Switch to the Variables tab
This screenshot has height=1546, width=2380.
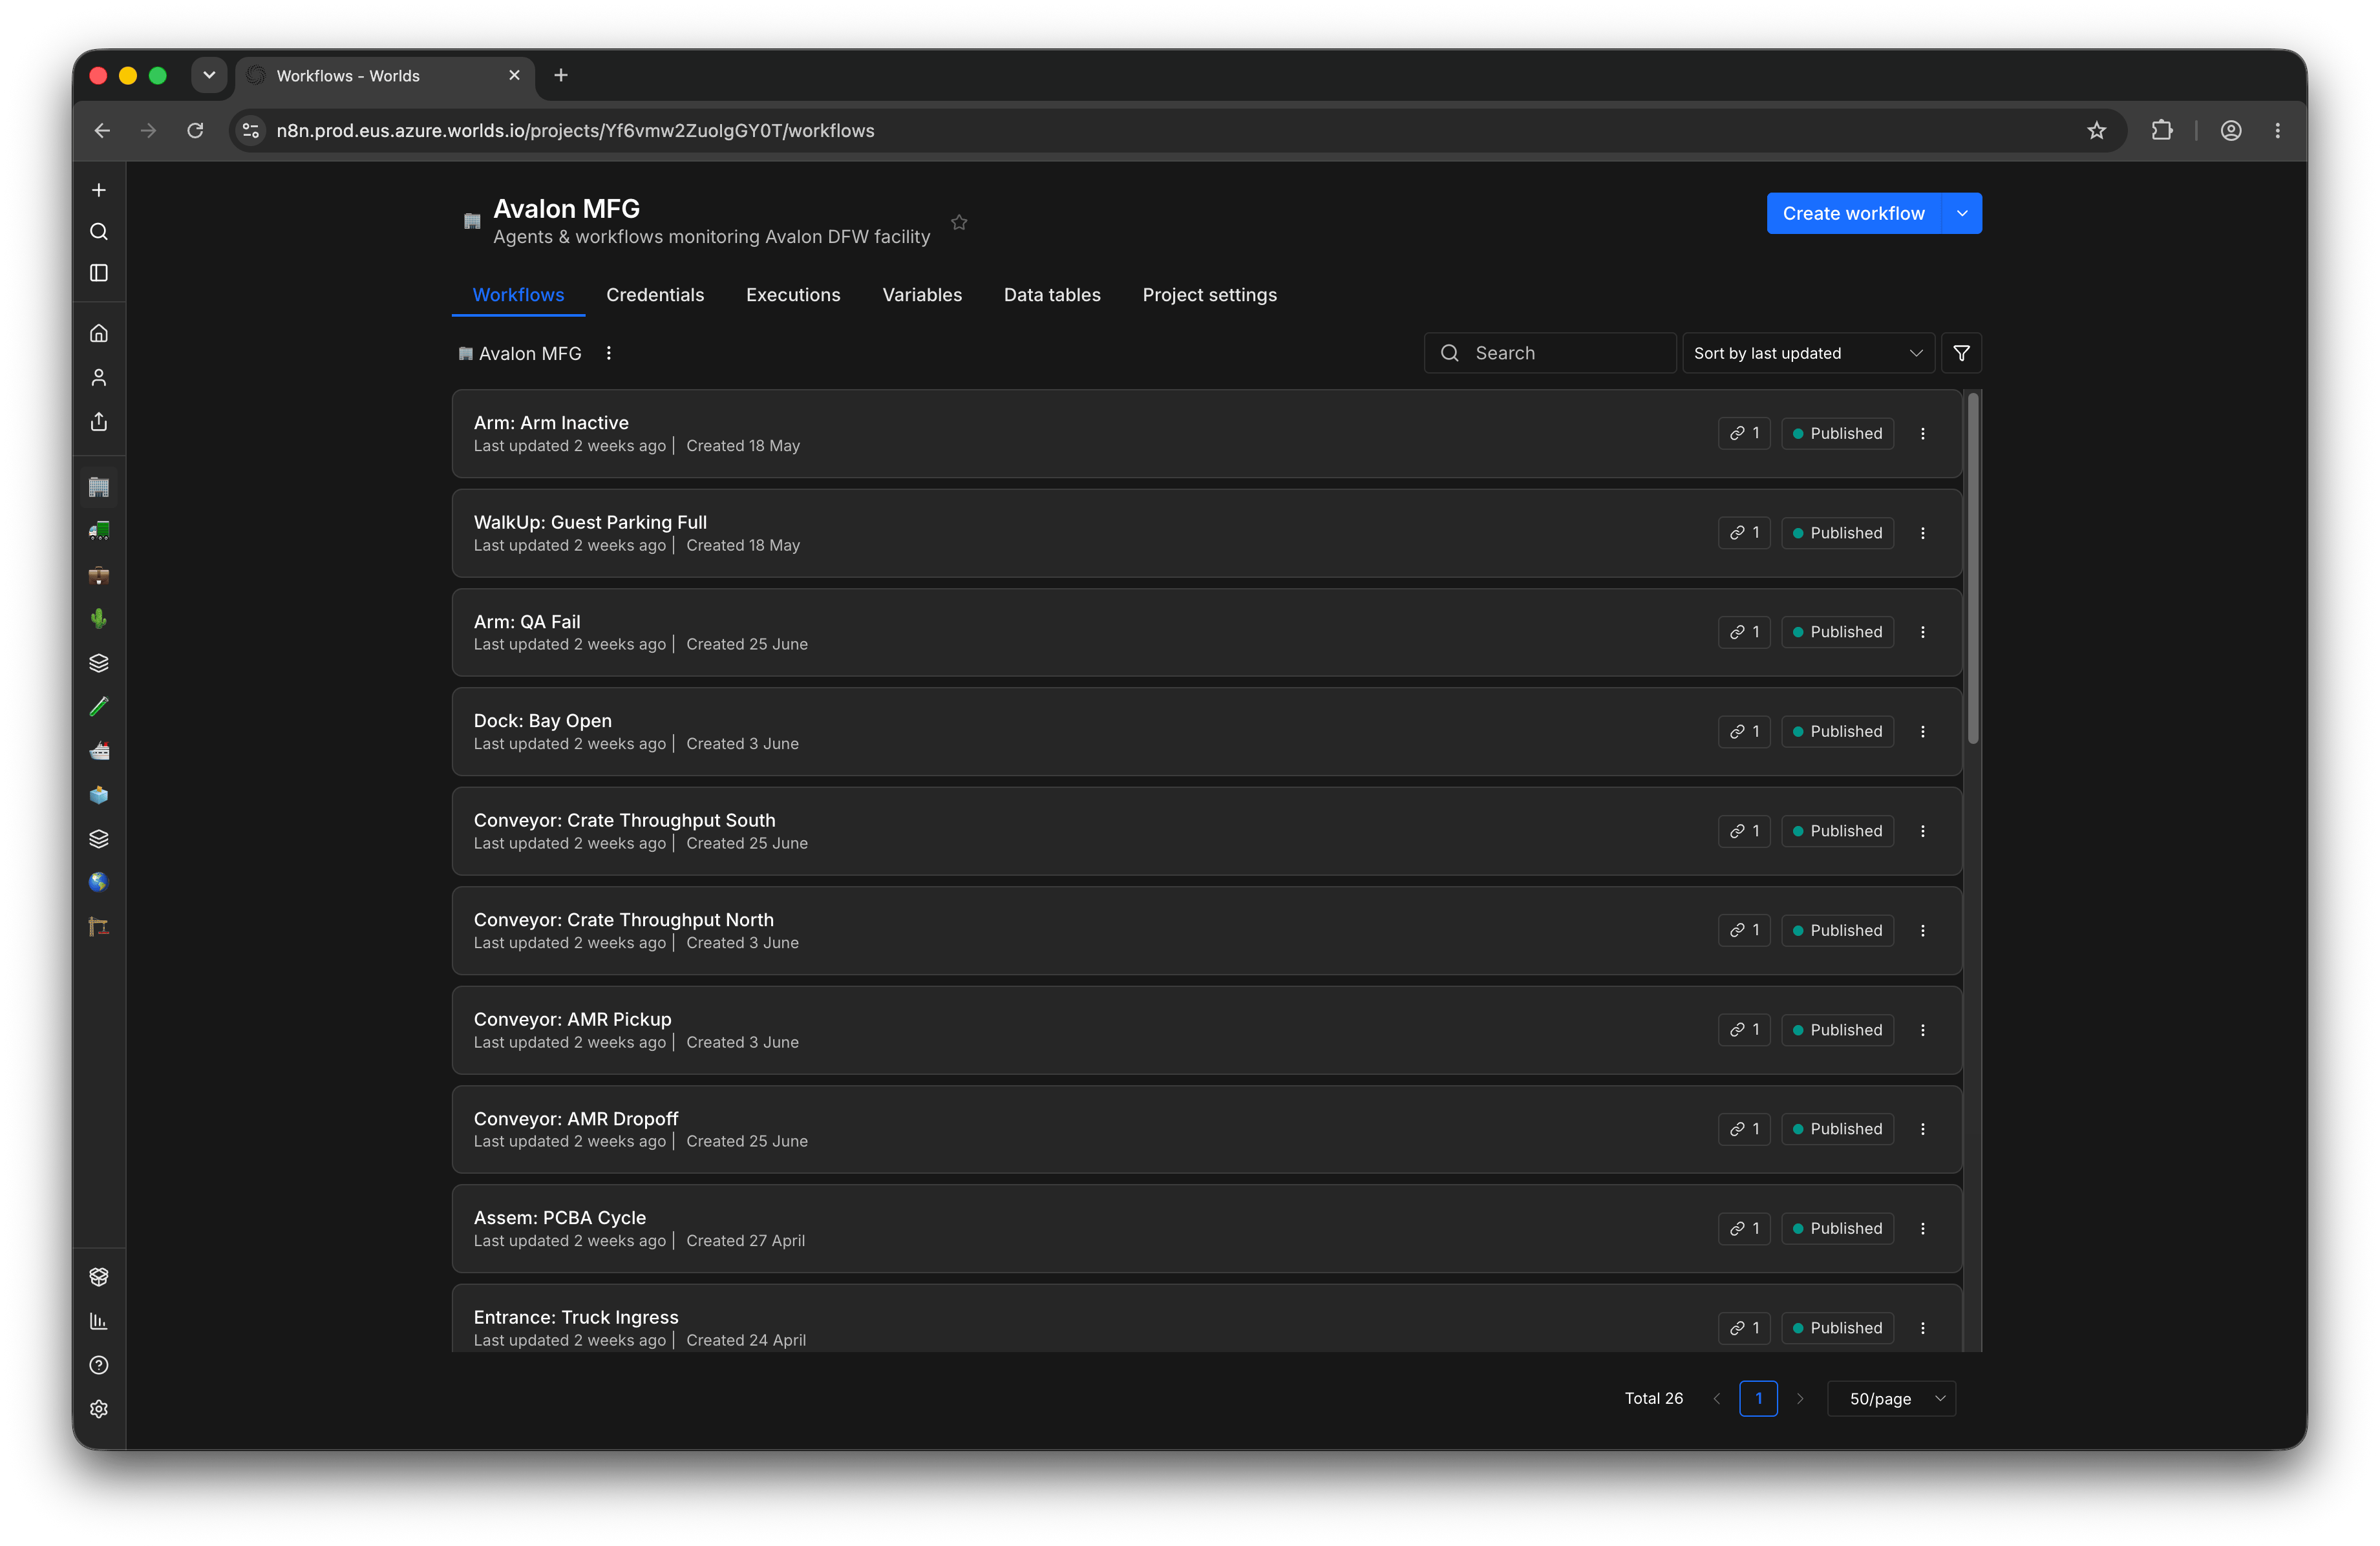[x=922, y=295]
